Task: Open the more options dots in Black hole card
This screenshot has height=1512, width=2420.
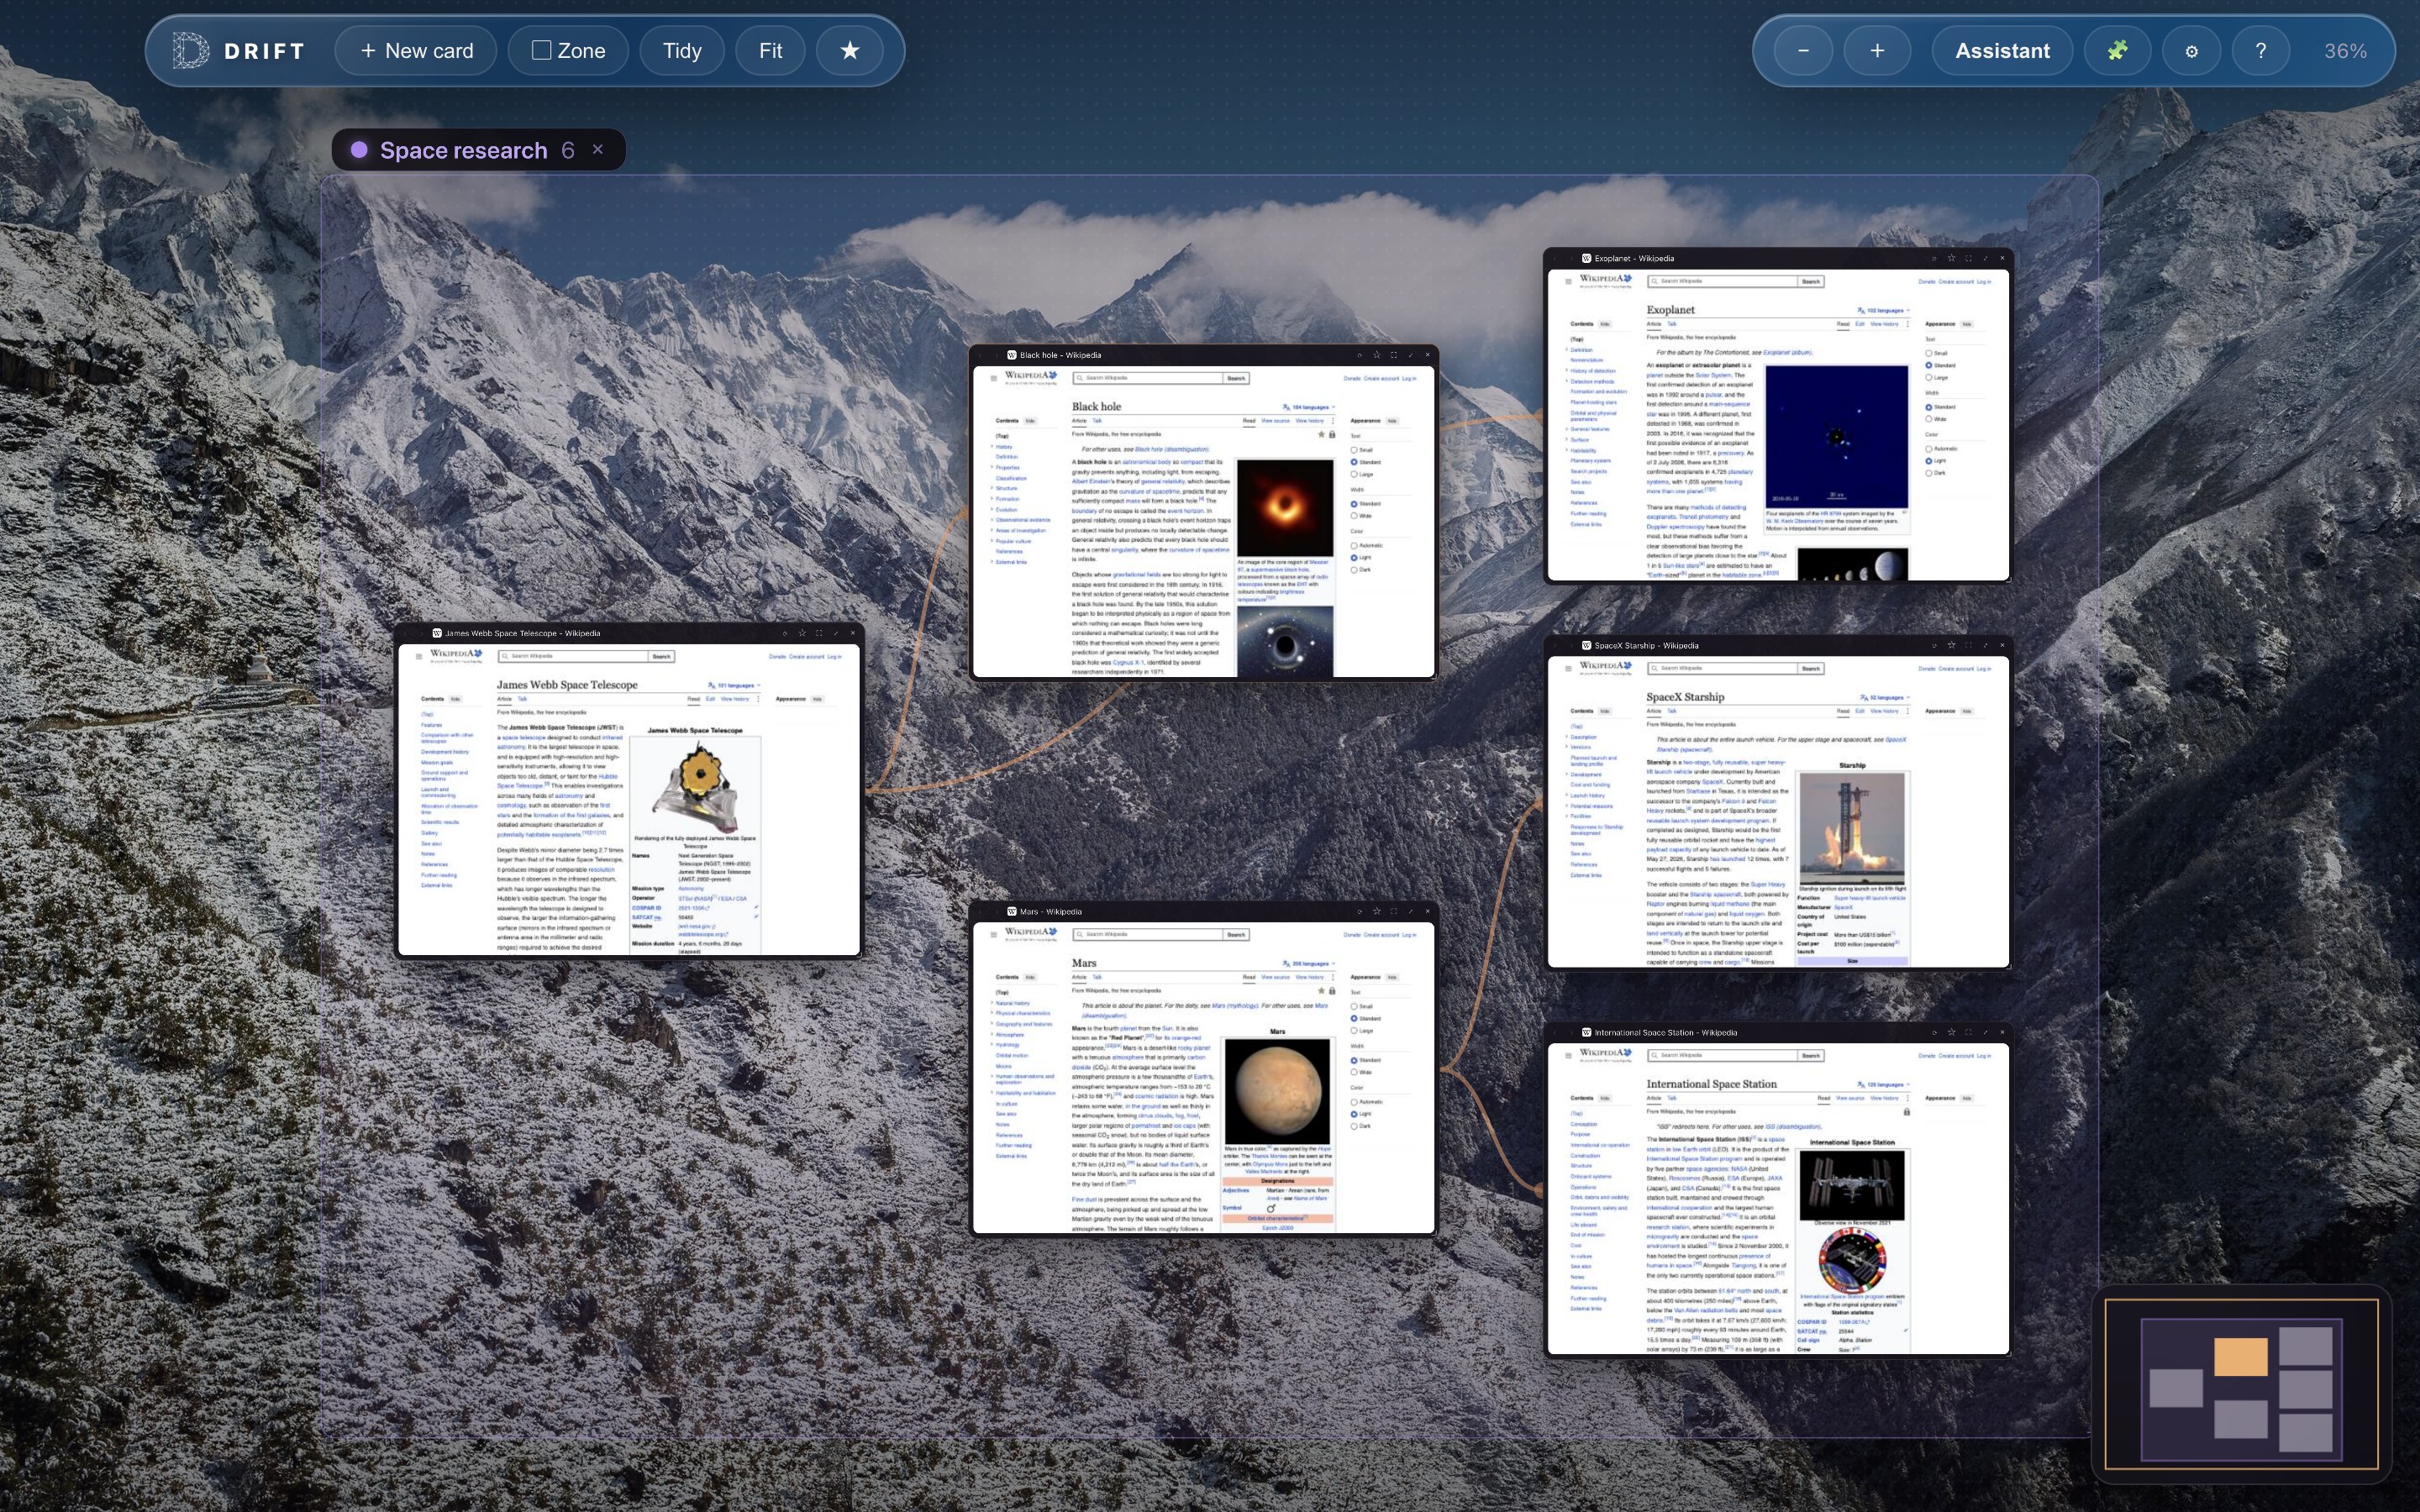Action: tap(1333, 421)
